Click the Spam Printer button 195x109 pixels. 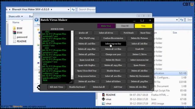pos(140,65)
